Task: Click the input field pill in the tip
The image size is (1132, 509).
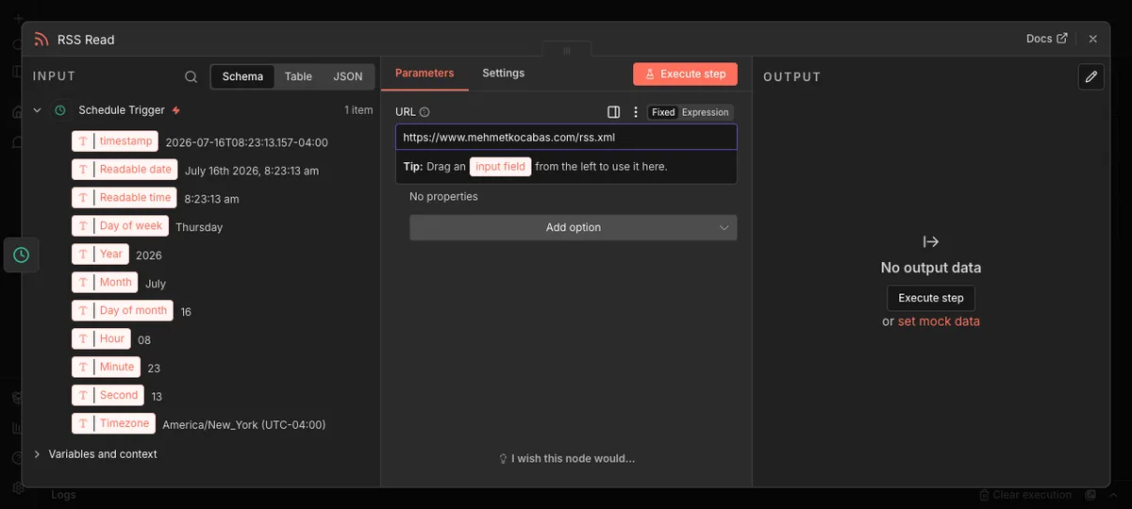Action: (x=500, y=167)
